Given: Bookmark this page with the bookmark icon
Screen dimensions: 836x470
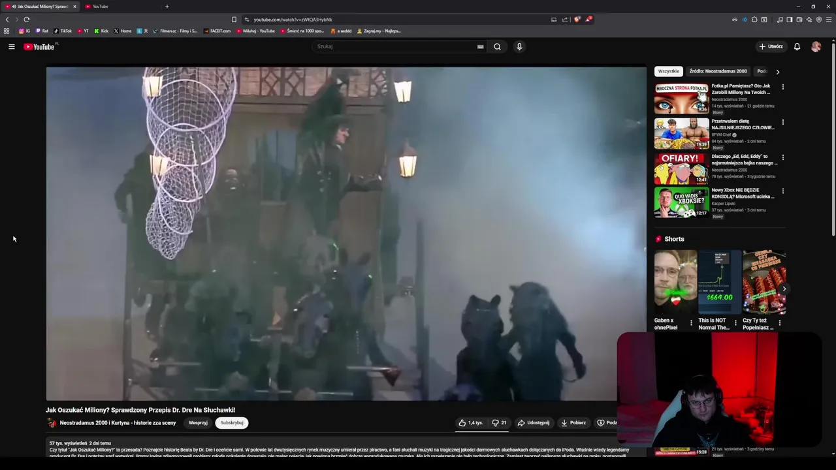Looking at the screenshot, I should (234, 20).
